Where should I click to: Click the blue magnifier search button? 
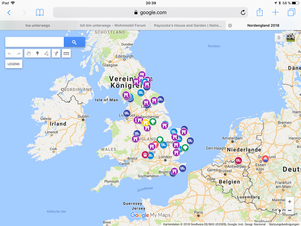(x=74, y=42)
